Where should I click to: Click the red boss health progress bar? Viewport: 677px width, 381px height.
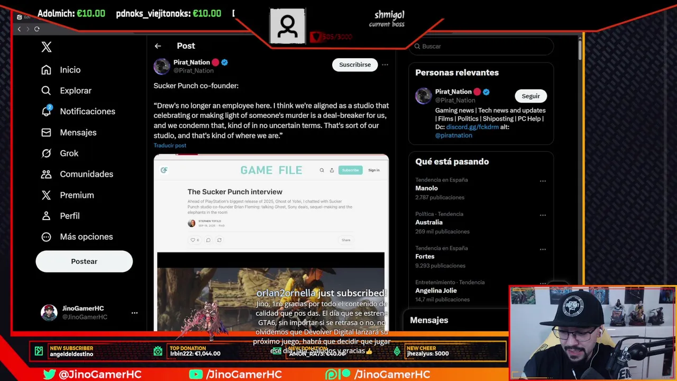(x=331, y=37)
